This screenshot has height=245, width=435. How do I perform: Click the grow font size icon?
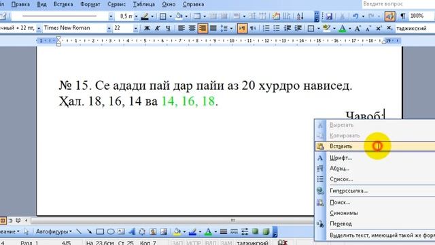click(358, 28)
